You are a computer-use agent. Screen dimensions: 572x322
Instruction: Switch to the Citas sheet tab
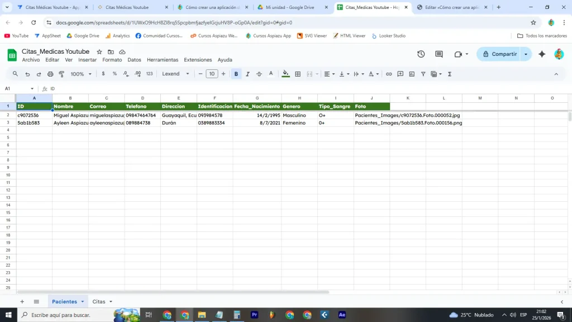point(98,301)
